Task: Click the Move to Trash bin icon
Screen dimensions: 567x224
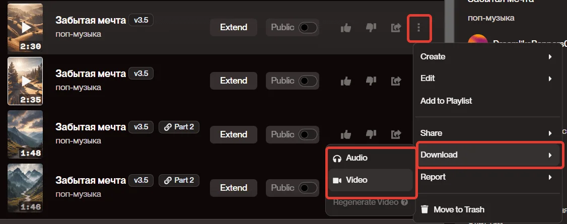Action: click(x=425, y=209)
